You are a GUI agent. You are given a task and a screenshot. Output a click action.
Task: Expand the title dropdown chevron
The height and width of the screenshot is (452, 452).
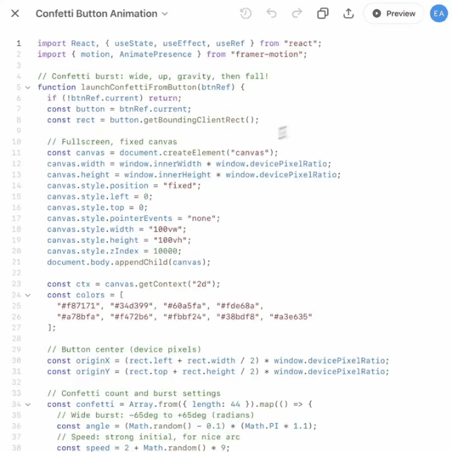click(x=165, y=13)
